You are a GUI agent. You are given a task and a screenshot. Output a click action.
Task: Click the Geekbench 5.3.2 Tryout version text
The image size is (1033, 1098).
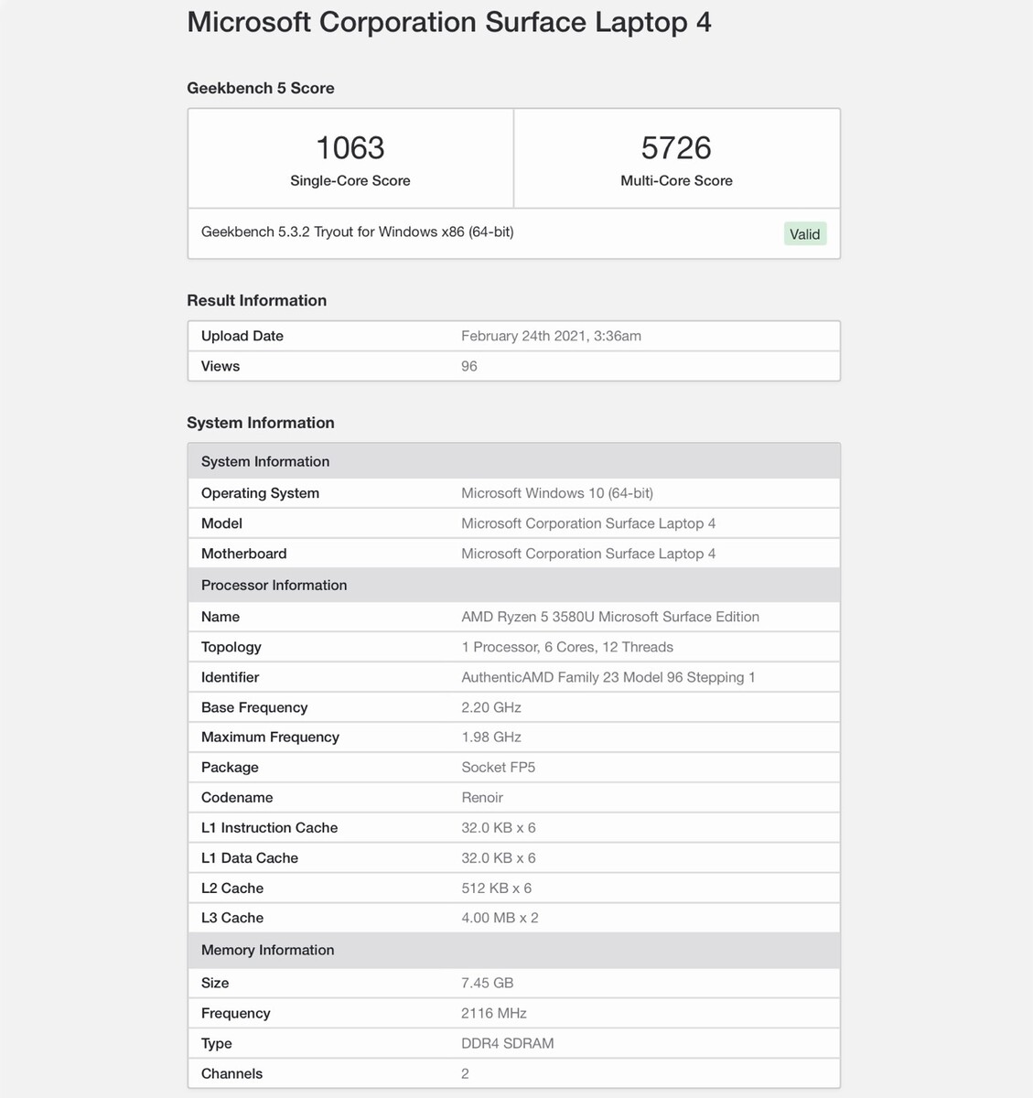click(357, 232)
